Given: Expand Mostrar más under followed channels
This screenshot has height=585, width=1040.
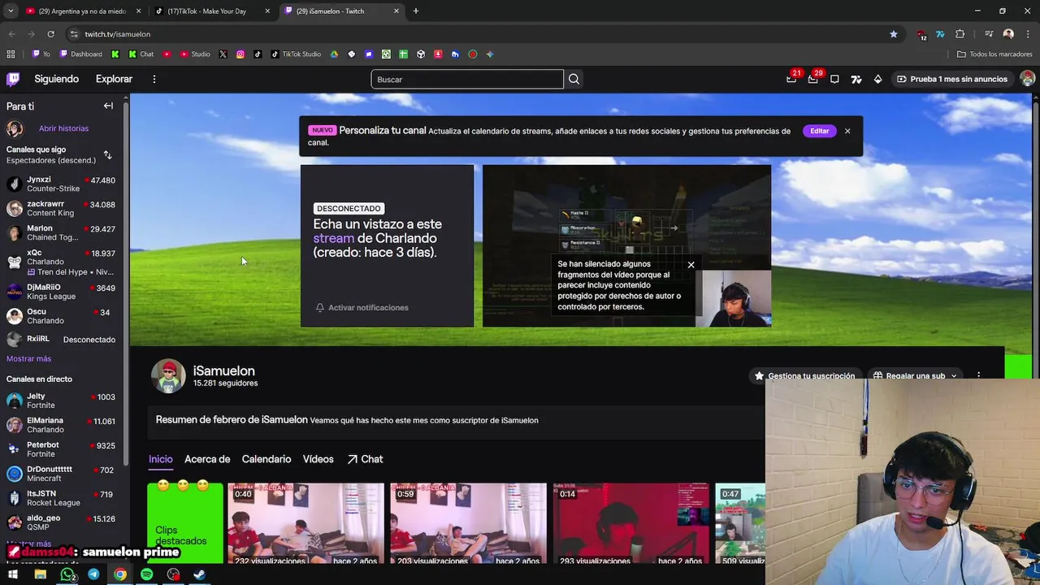Looking at the screenshot, I should (28, 358).
